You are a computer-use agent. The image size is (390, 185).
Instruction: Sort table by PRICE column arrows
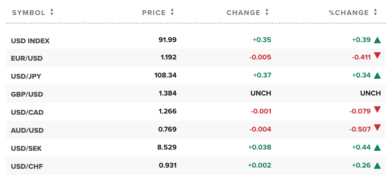172,12
